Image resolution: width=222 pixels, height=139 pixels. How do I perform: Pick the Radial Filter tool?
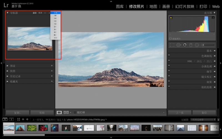(197, 45)
